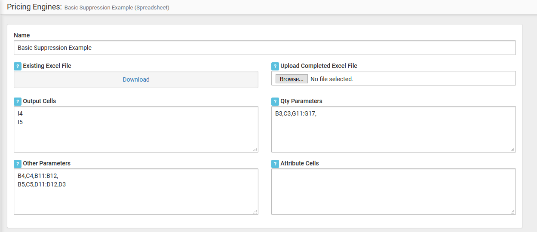Open the Attribute Cells help icon
This screenshot has height=232, width=537.
(x=275, y=164)
